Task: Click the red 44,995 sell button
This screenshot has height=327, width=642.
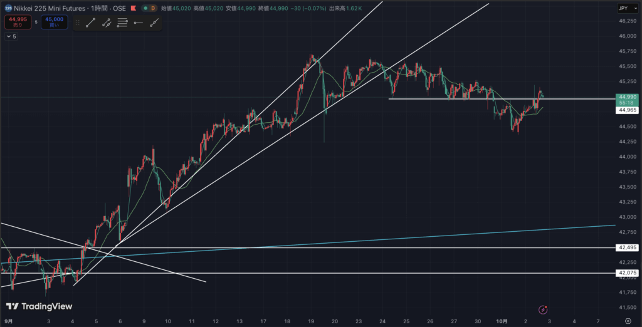Action: [x=17, y=23]
